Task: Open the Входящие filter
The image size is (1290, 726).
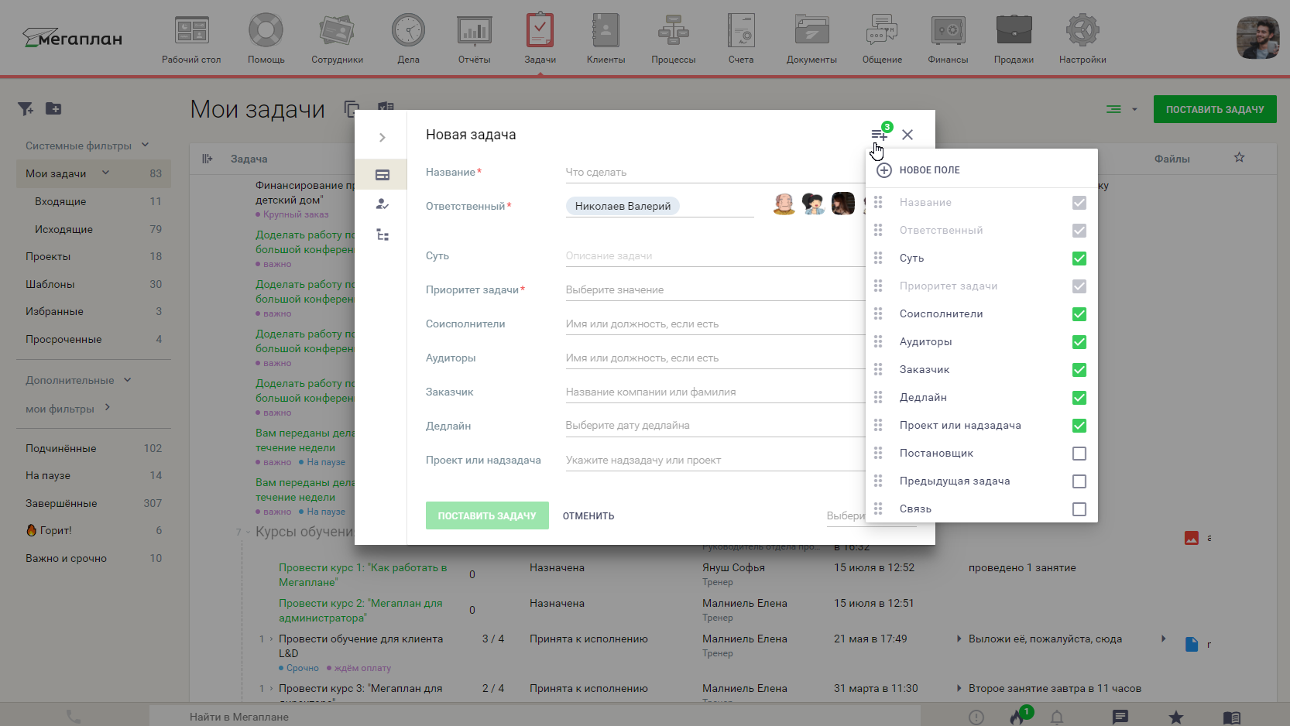Action: pyautogui.click(x=94, y=201)
